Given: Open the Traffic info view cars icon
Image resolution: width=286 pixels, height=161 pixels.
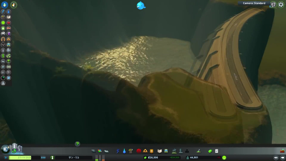Looking at the screenshot, I should click(3, 34).
